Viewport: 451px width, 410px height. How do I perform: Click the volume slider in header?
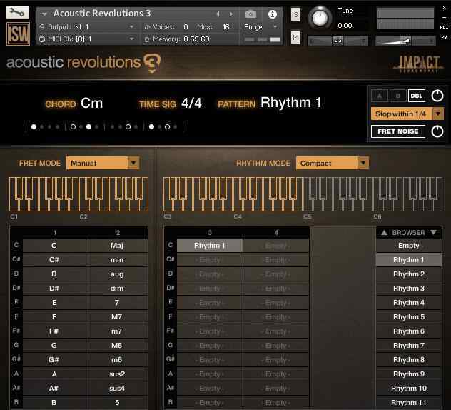(x=405, y=41)
